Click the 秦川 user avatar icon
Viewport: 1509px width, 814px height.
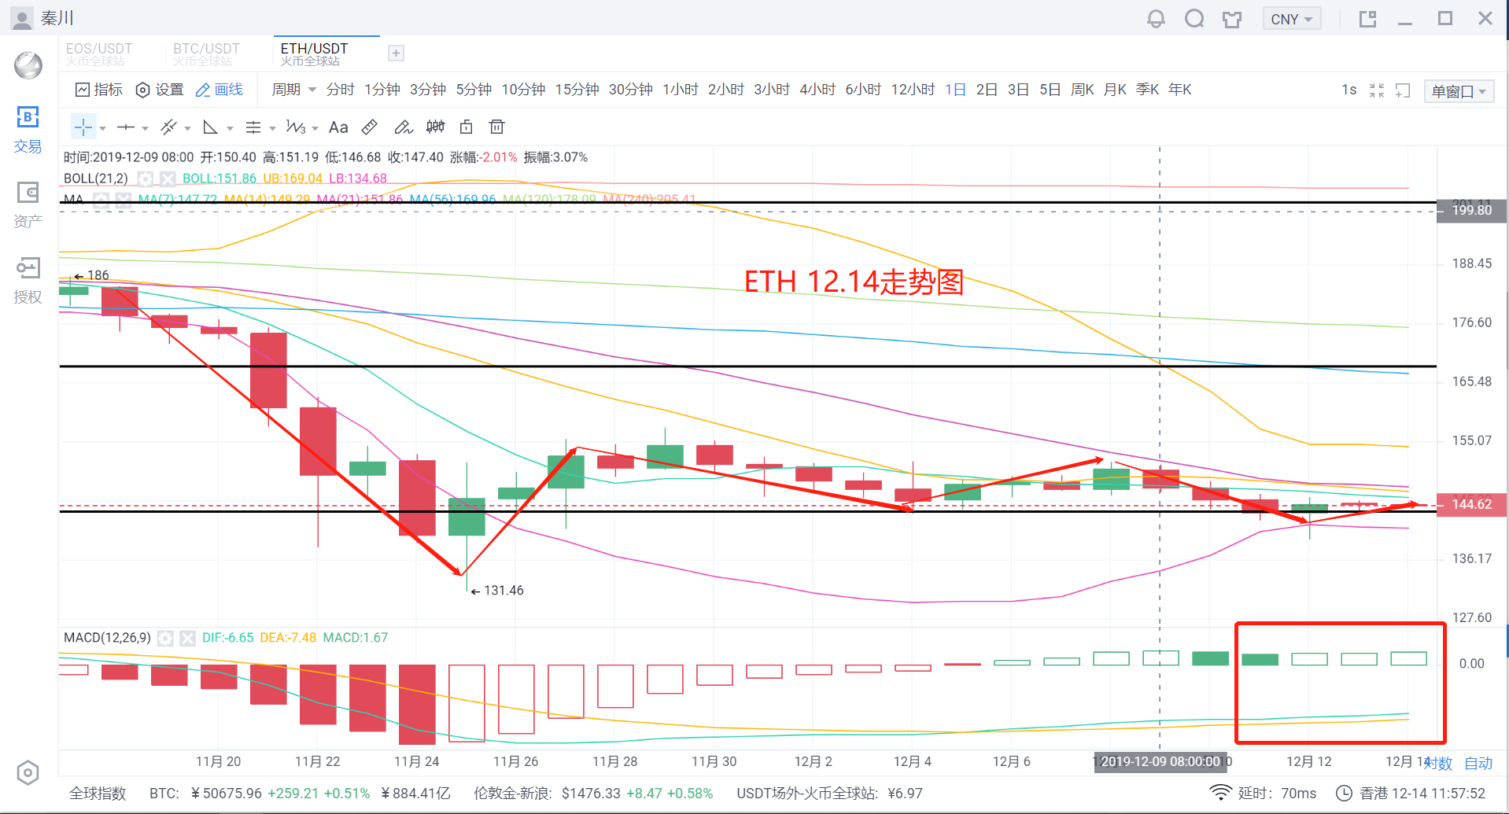coord(22,18)
